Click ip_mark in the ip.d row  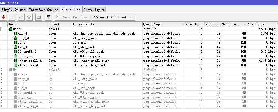(79, 43)
